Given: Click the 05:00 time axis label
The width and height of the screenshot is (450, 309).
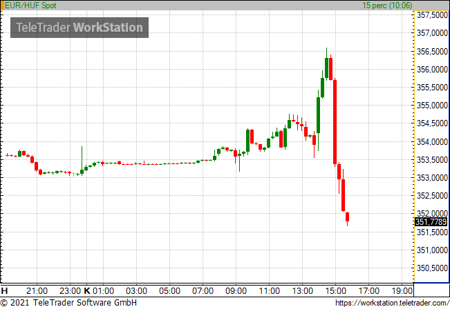Looking at the screenshot, I should [169, 291].
